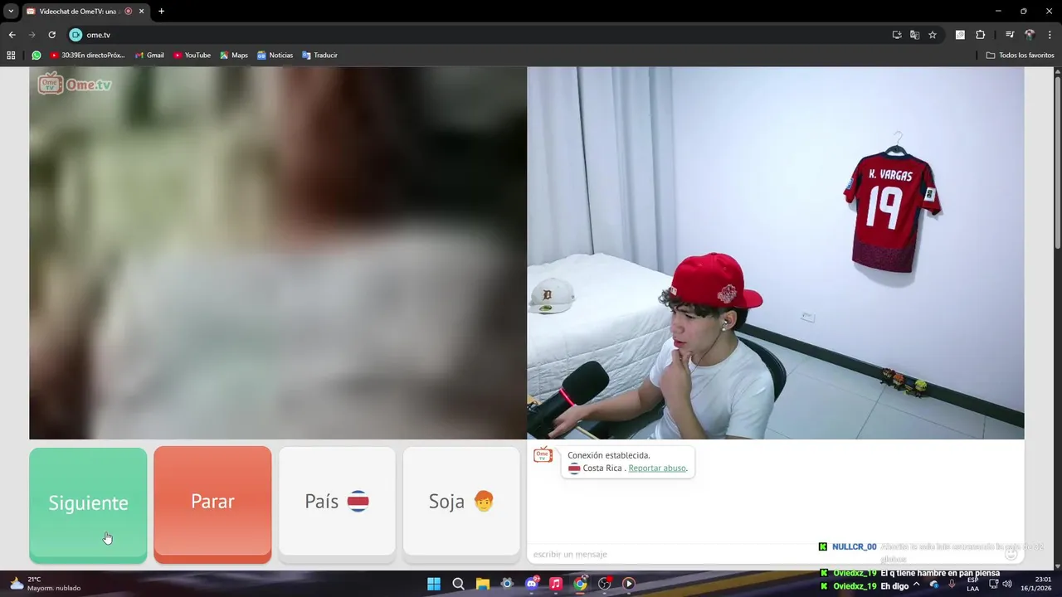Click the ESP LAA language indicator

pos(972,584)
